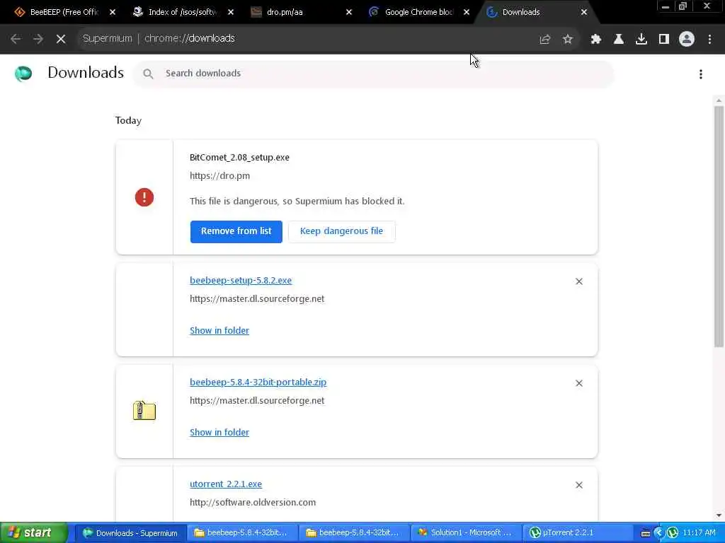Focus the Search downloads field
Image resolution: width=725 pixels, height=543 pixels.
374,74
